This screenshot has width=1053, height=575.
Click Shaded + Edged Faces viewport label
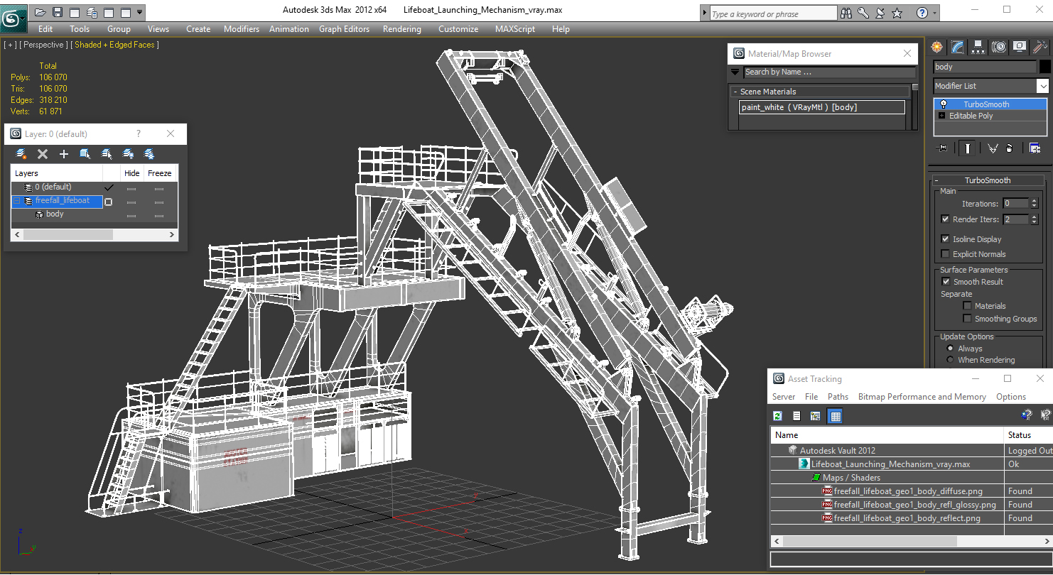[x=114, y=45]
